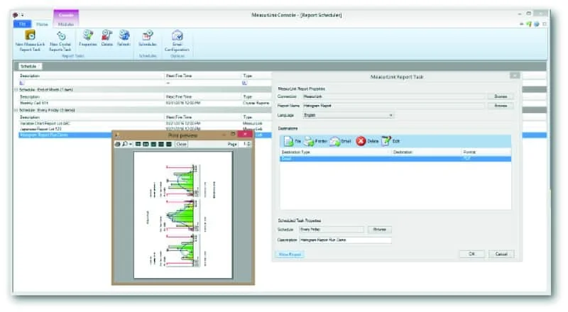Cancel the MeasurLink Report Task dialog

click(x=501, y=254)
